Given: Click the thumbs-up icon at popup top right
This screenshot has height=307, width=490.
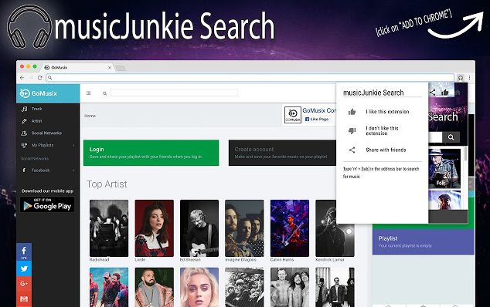Looking at the screenshot, I should point(445,93).
